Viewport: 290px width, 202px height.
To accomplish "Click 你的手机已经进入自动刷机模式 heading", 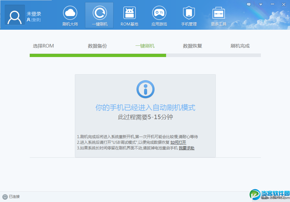I will pyautogui.click(x=145, y=108).
